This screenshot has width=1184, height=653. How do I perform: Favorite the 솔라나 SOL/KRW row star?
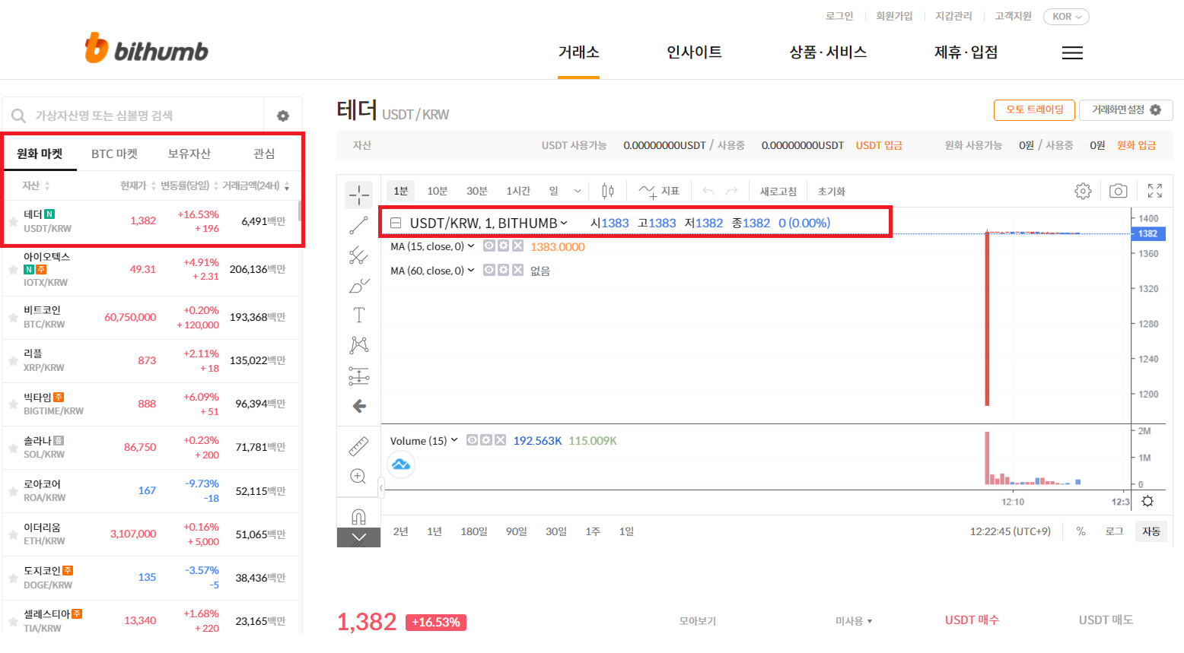[x=13, y=447]
